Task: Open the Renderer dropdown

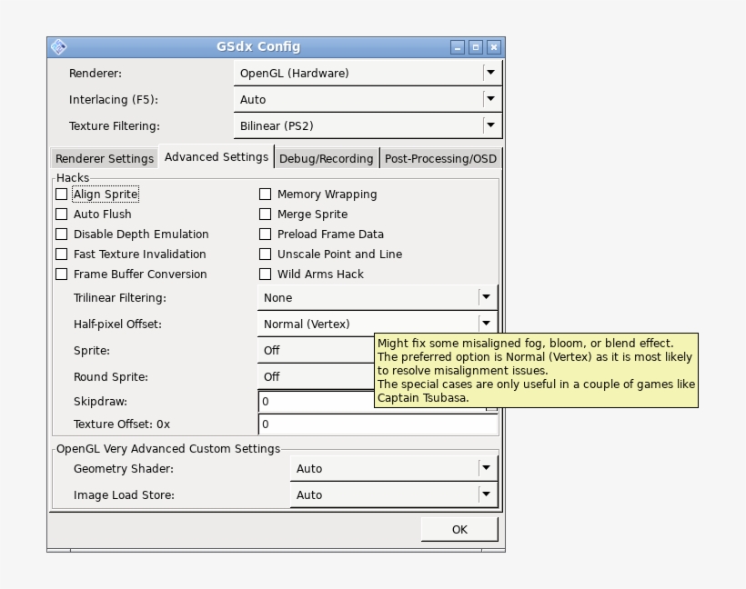Action: 490,73
